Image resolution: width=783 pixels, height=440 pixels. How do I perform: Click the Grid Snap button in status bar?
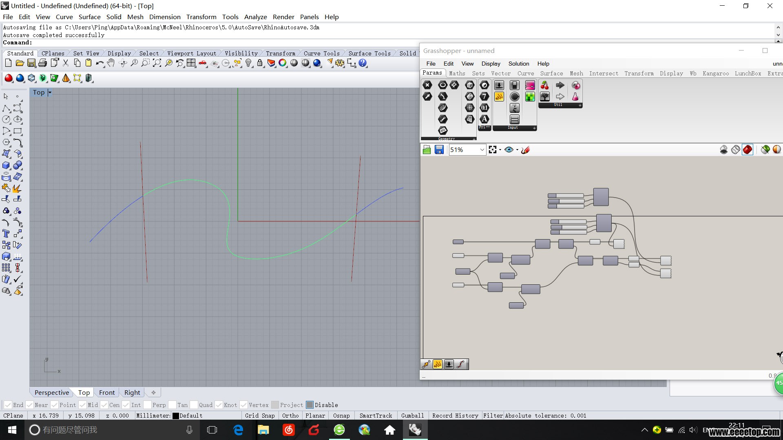pyautogui.click(x=260, y=415)
